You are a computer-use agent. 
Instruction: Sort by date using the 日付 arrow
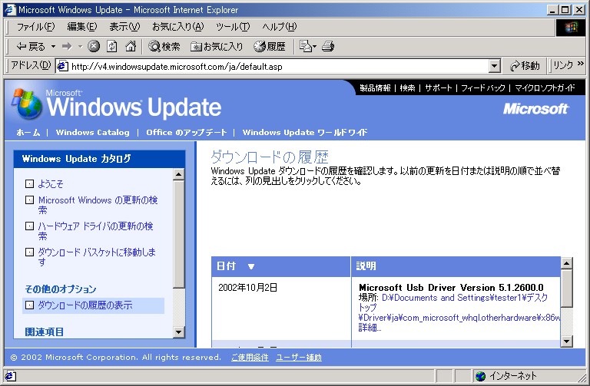coord(251,266)
